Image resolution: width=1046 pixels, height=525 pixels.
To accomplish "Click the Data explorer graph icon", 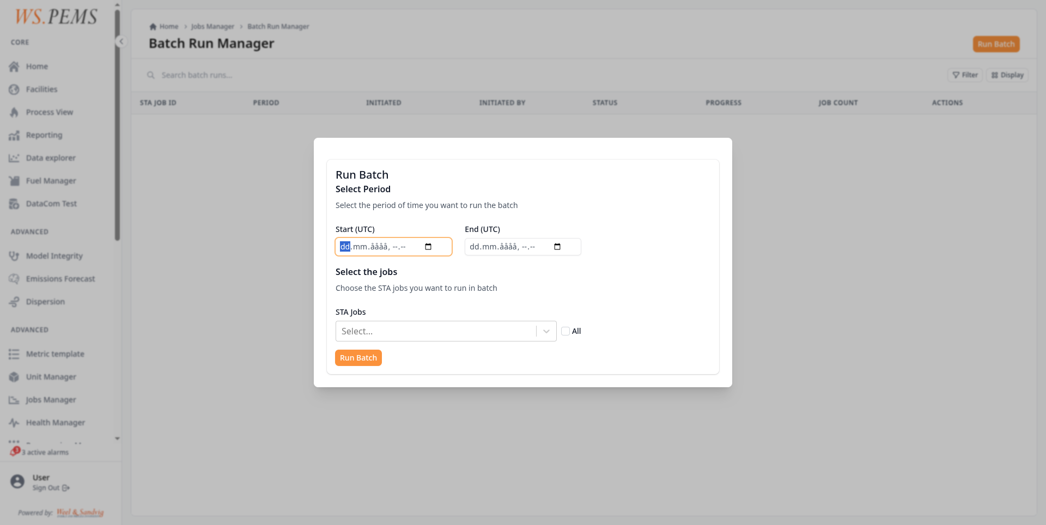I will (x=14, y=158).
